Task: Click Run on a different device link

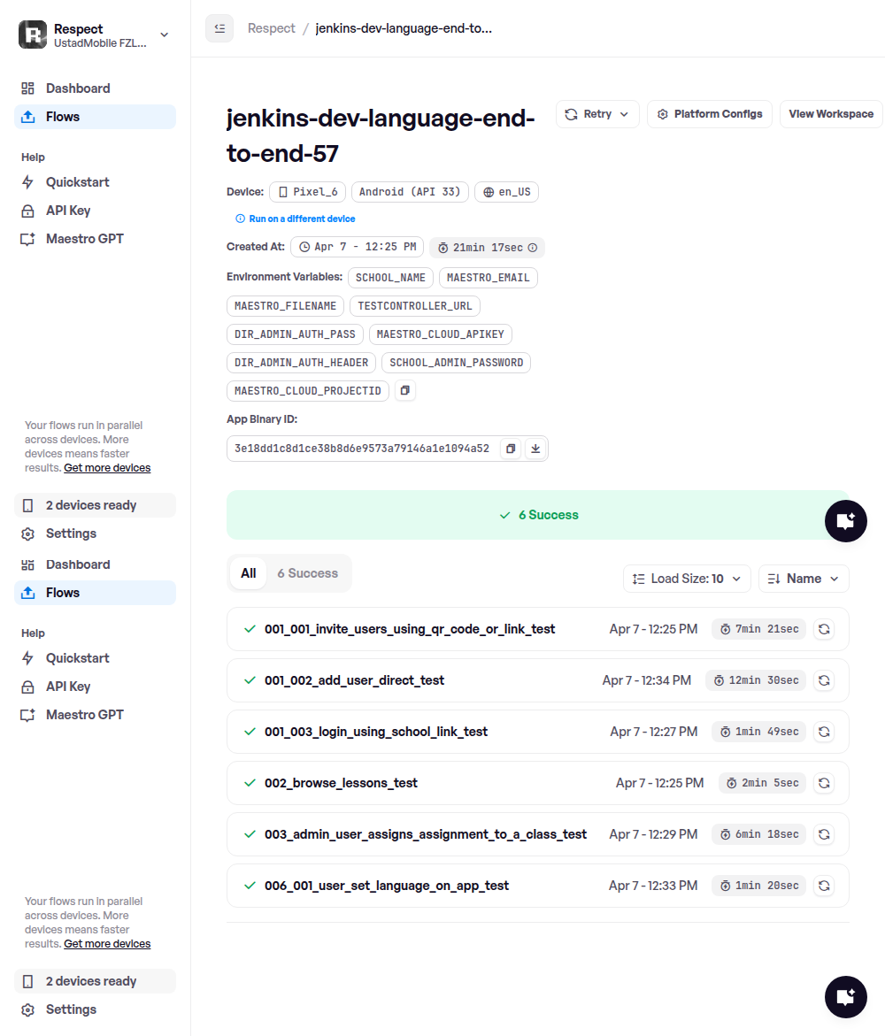Action: 302,219
